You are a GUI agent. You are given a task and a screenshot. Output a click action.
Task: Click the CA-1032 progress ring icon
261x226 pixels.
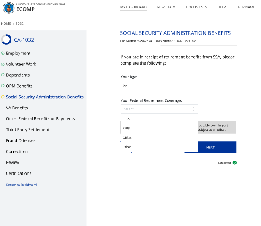(x=6, y=40)
